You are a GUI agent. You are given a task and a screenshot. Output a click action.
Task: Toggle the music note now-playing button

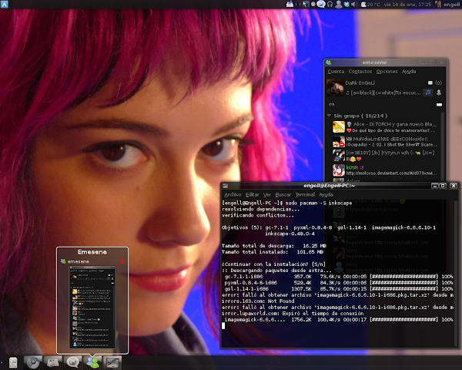[x=428, y=92]
